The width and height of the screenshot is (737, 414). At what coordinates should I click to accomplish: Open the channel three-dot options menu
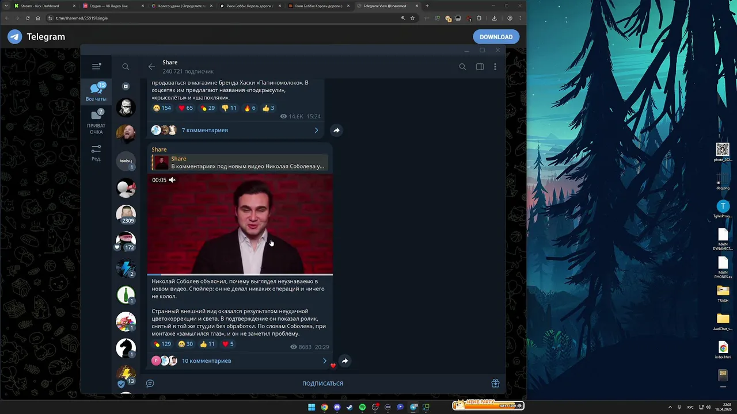495,67
